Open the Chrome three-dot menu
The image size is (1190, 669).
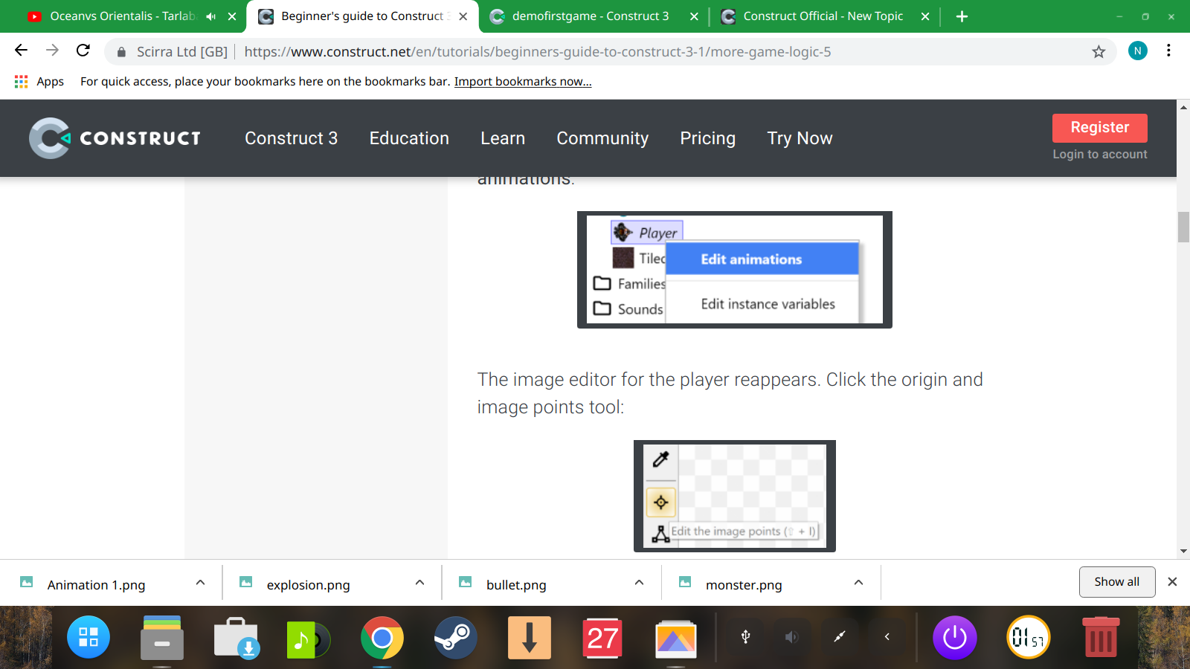[1168, 51]
